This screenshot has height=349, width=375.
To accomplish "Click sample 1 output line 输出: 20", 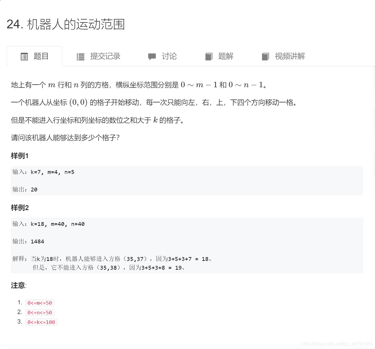I will (x=25, y=190).
